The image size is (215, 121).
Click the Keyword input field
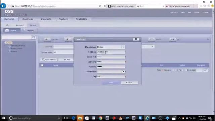point(63,47)
